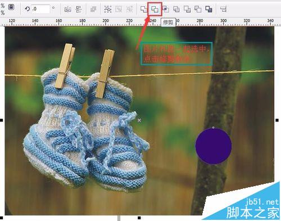Screen dimensions: 281x221
Task: Click the node atop the purple circle
Action: [214, 128]
